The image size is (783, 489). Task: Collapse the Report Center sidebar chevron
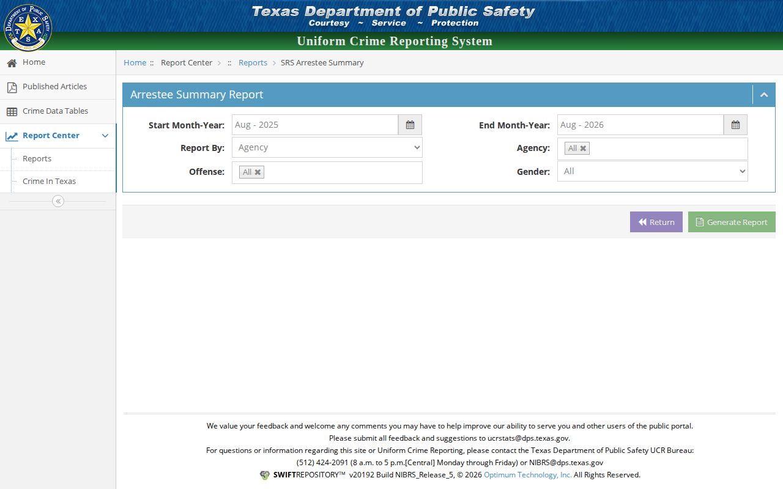pos(105,136)
